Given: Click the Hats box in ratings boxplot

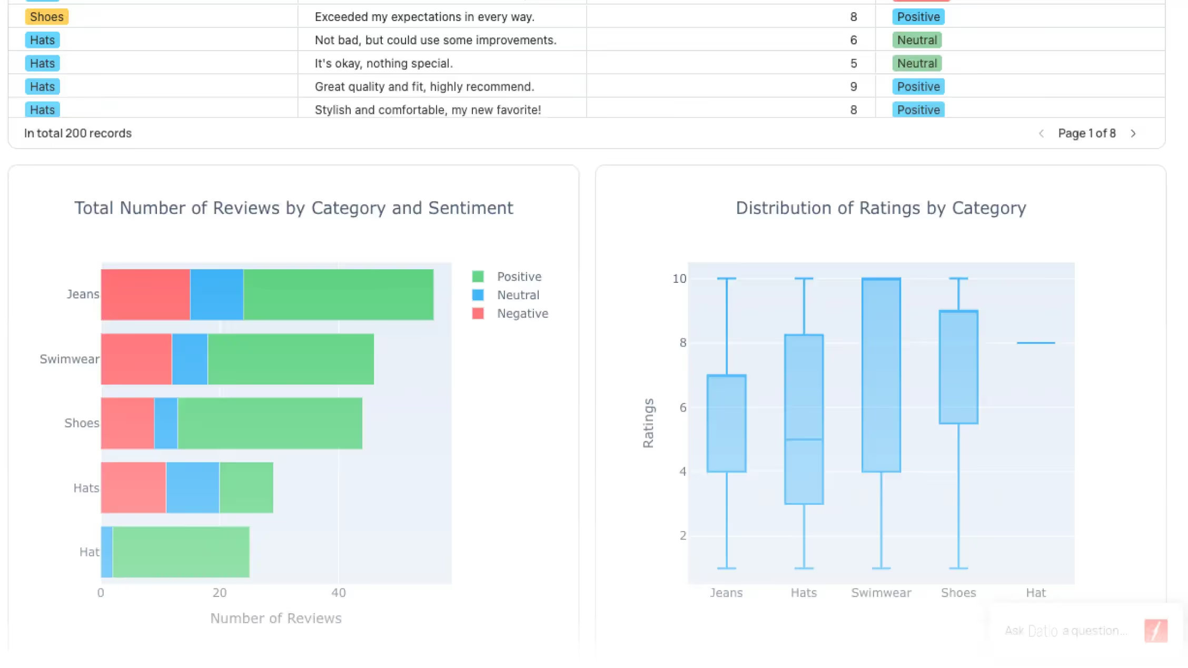Looking at the screenshot, I should (804, 419).
